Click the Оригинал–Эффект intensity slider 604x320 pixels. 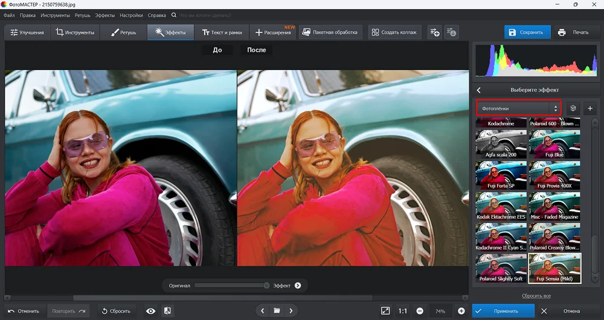coord(231,286)
